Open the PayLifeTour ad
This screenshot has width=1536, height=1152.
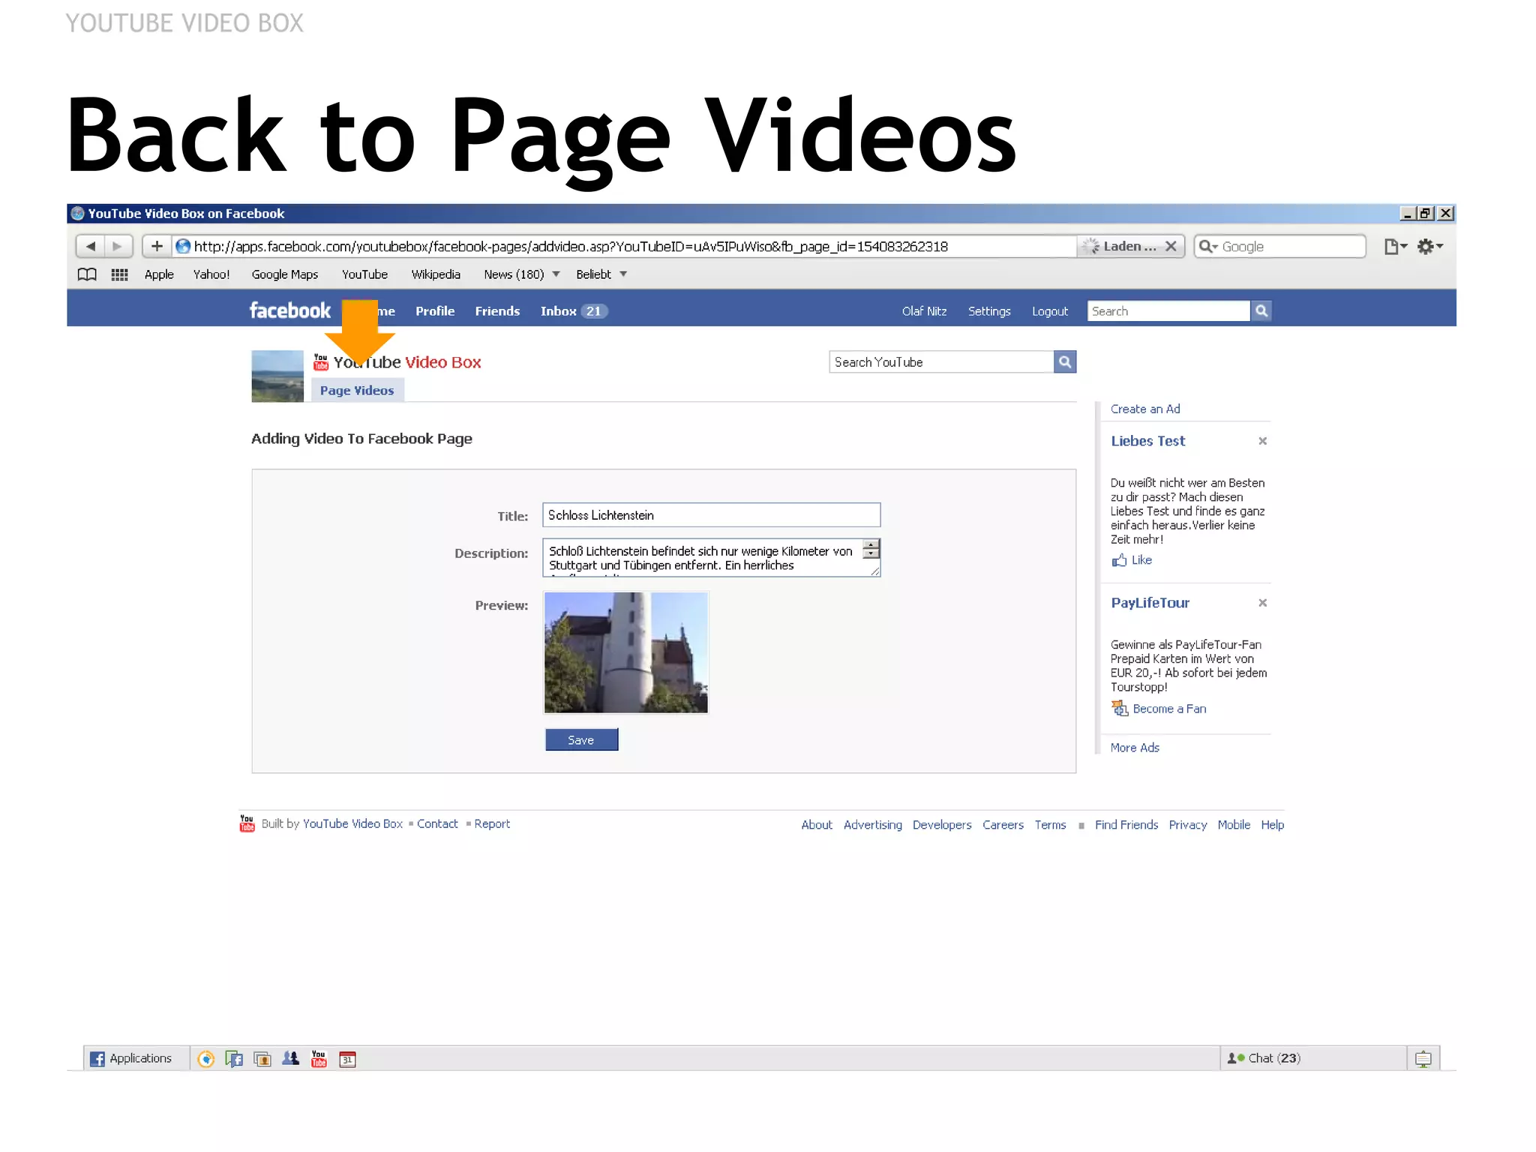1150,603
